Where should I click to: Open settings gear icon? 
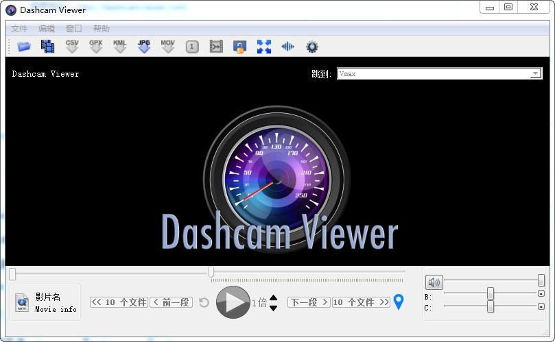pyautogui.click(x=312, y=47)
